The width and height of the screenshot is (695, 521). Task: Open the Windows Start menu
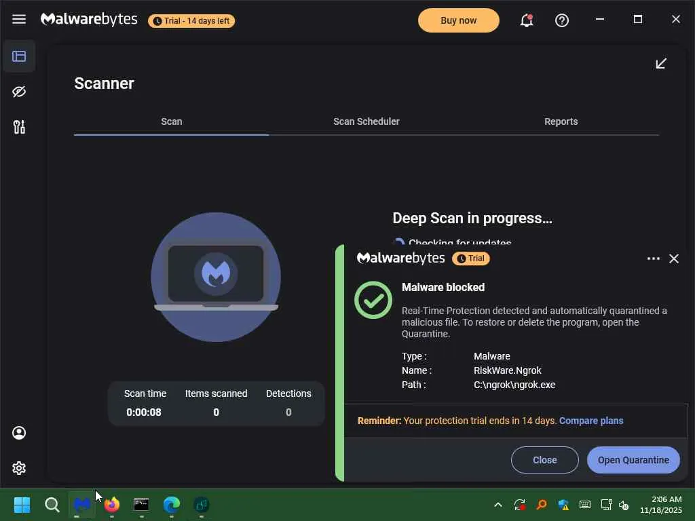[22, 505]
